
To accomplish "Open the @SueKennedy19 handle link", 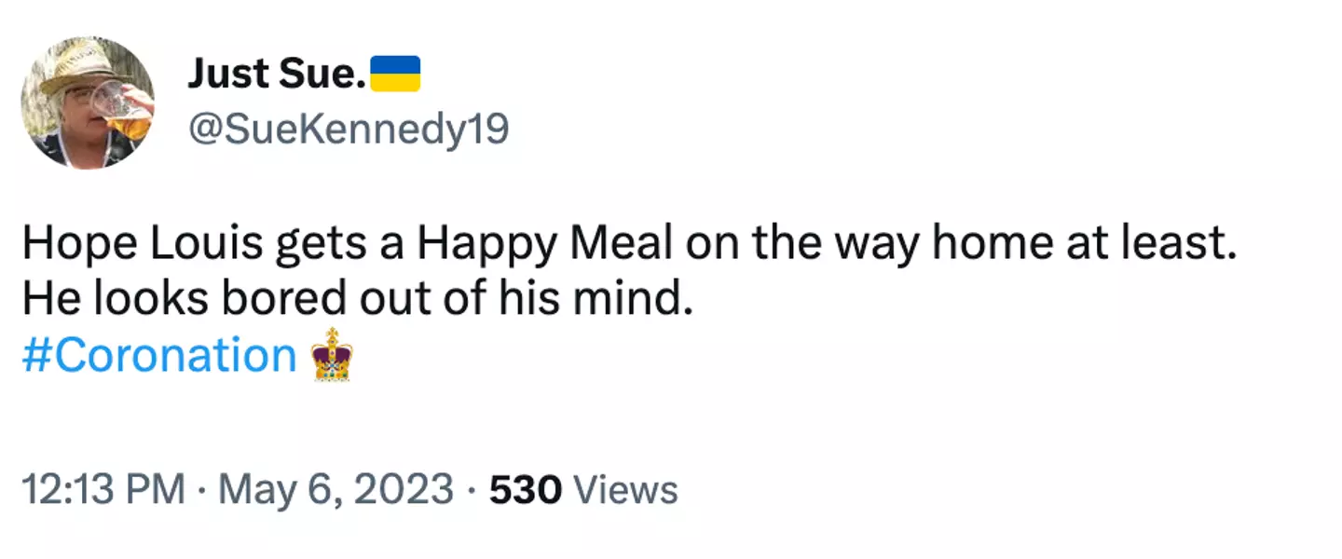I will [349, 130].
